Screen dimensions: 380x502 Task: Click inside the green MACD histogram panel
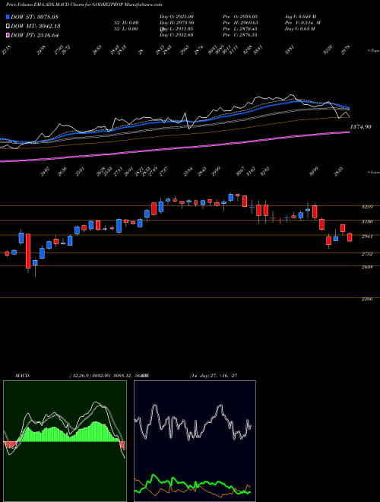[x=65, y=441]
